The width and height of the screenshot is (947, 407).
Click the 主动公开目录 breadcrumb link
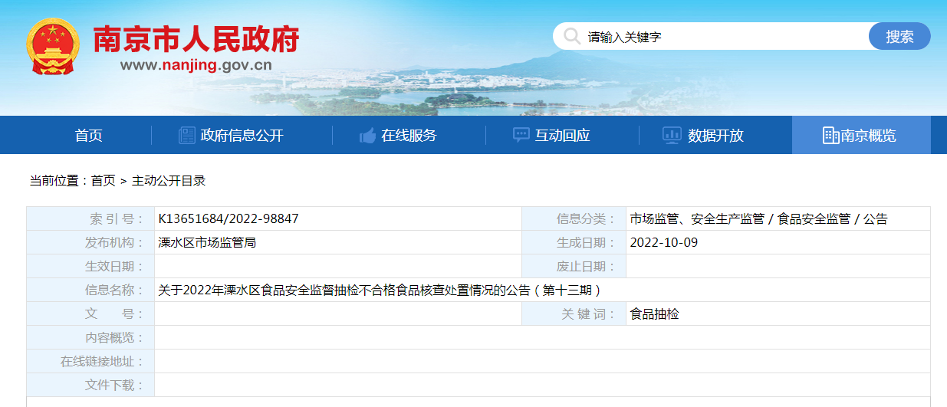click(169, 181)
